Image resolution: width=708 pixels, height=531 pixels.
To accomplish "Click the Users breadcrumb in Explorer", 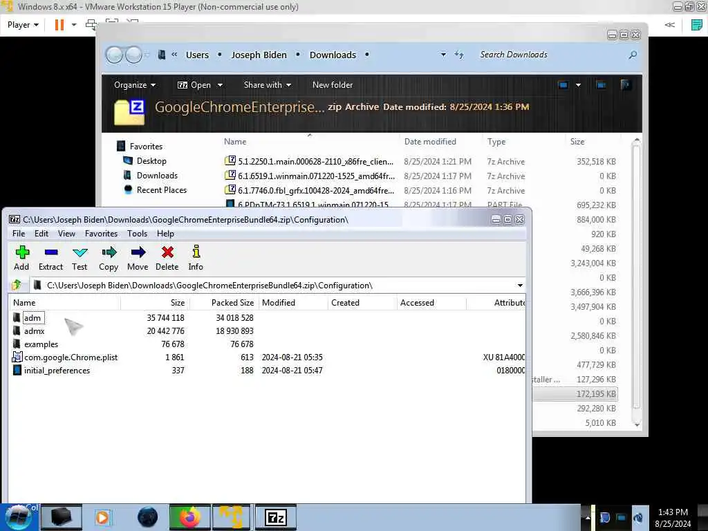I will click(197, 55).
